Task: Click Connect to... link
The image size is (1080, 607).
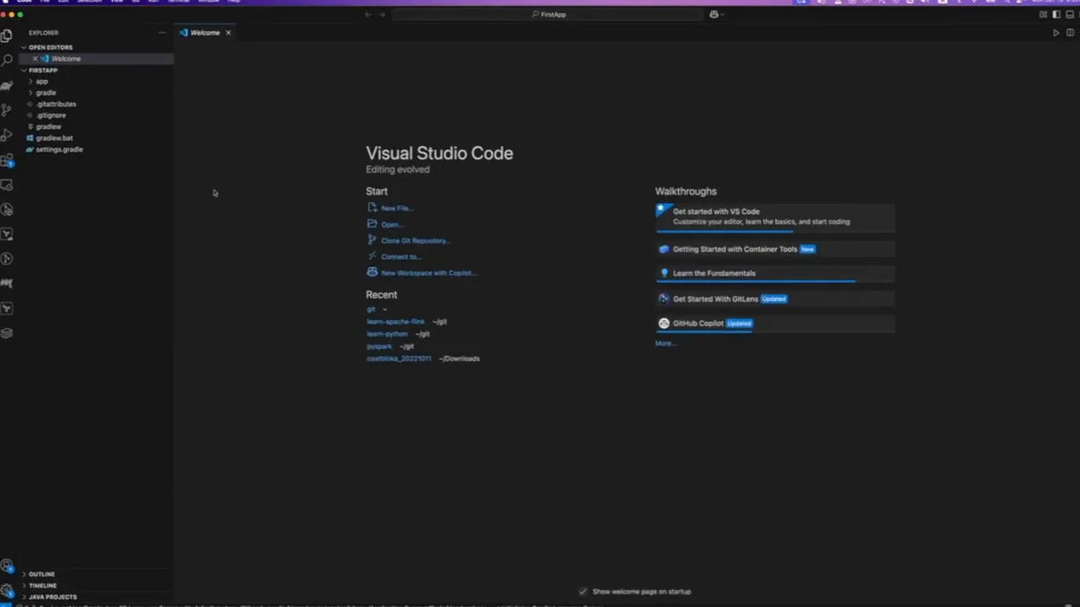Action: click(401, 257)
